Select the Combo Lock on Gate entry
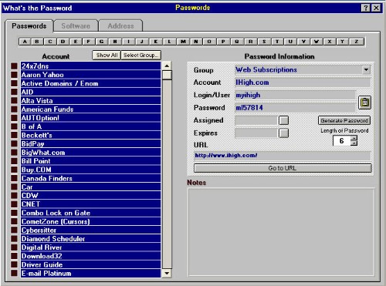The width and height of the screenshot is (386, 286). pos(90,213)
